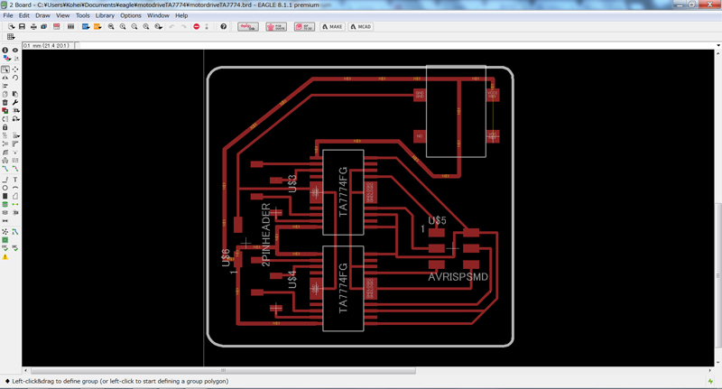Click the coordinate display field

click(x=49, y=45)
